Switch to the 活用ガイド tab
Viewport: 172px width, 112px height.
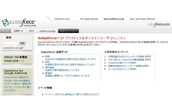coord(18,31)
